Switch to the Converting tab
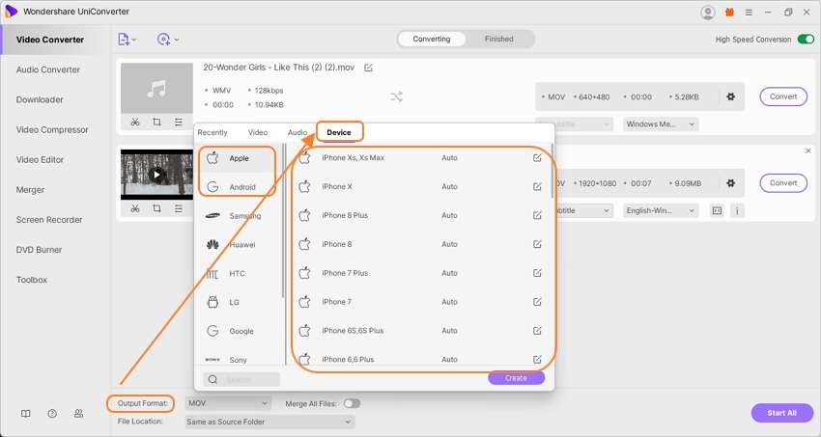821x437 pixels. pos(432,40)
